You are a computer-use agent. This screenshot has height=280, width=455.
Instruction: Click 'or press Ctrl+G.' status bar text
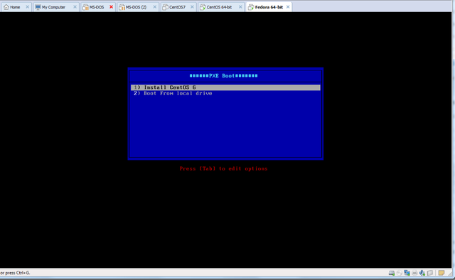(x=15, y=273)
